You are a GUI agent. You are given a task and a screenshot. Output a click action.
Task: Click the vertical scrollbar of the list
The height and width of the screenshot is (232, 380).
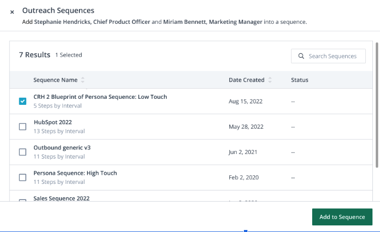[x=376, y=101]
